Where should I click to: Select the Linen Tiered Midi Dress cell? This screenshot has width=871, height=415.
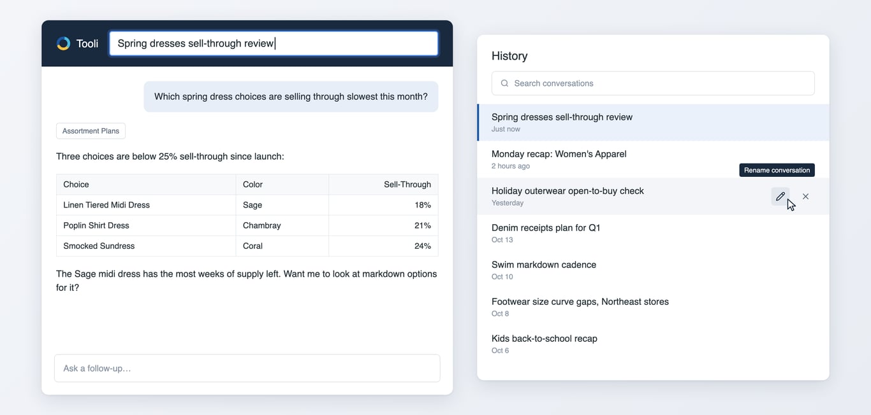pyautogui.click(x=146, y=205)
